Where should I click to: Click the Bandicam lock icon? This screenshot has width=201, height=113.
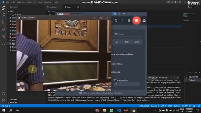coord(115,13)
